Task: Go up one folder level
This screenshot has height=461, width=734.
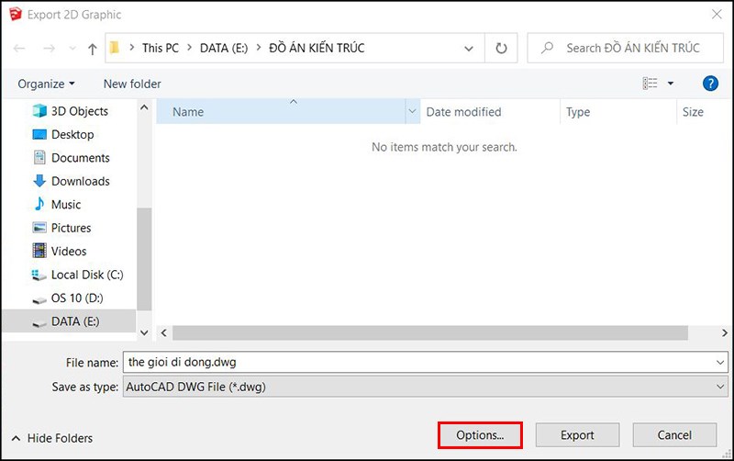Action: [x=93, y=49]
